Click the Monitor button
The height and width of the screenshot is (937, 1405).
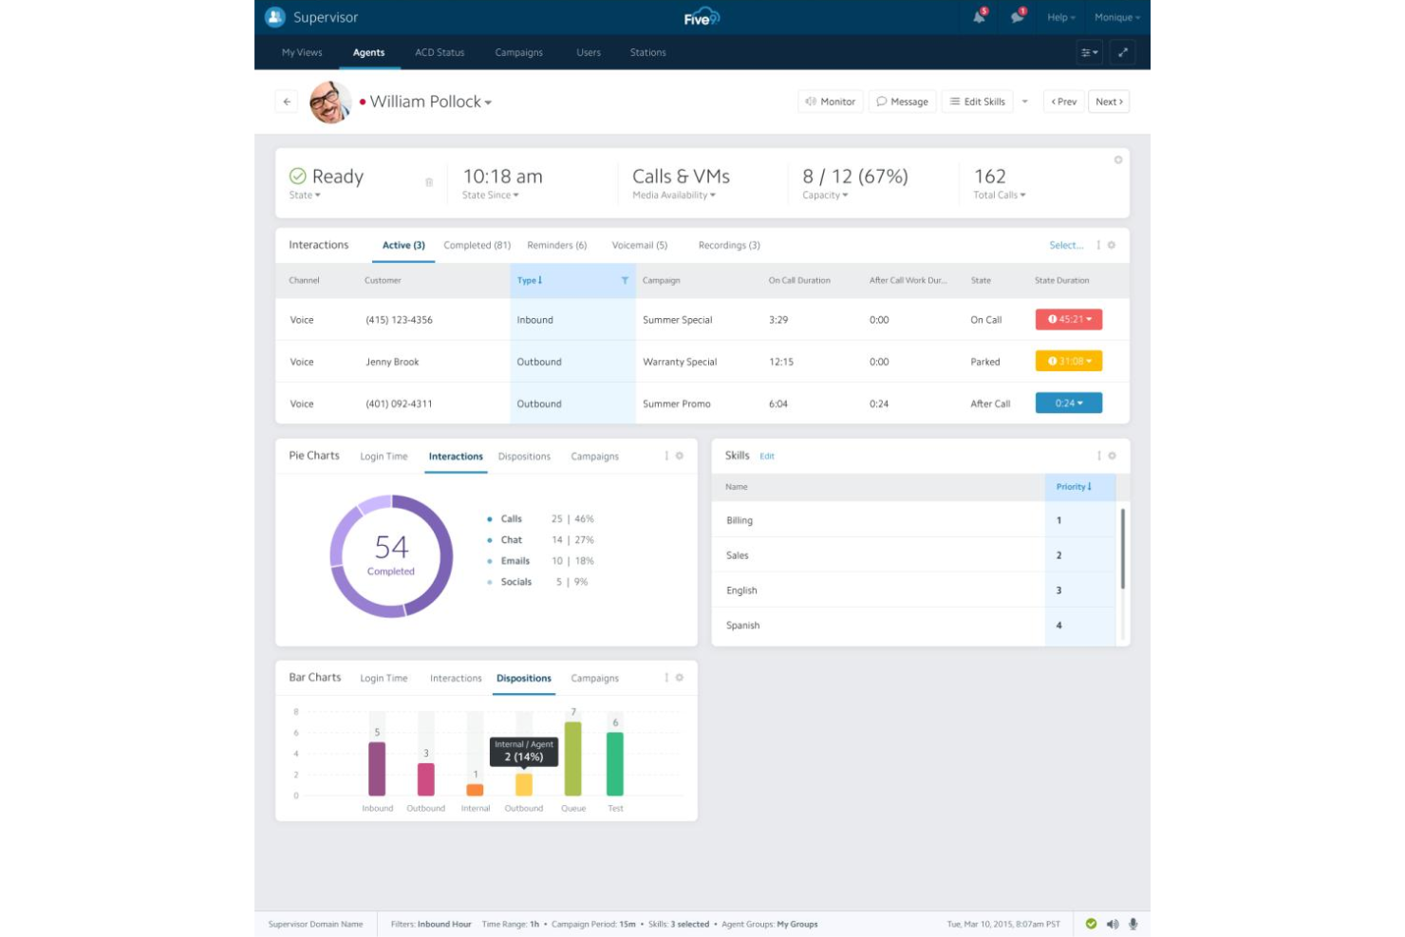click(831, 102)
